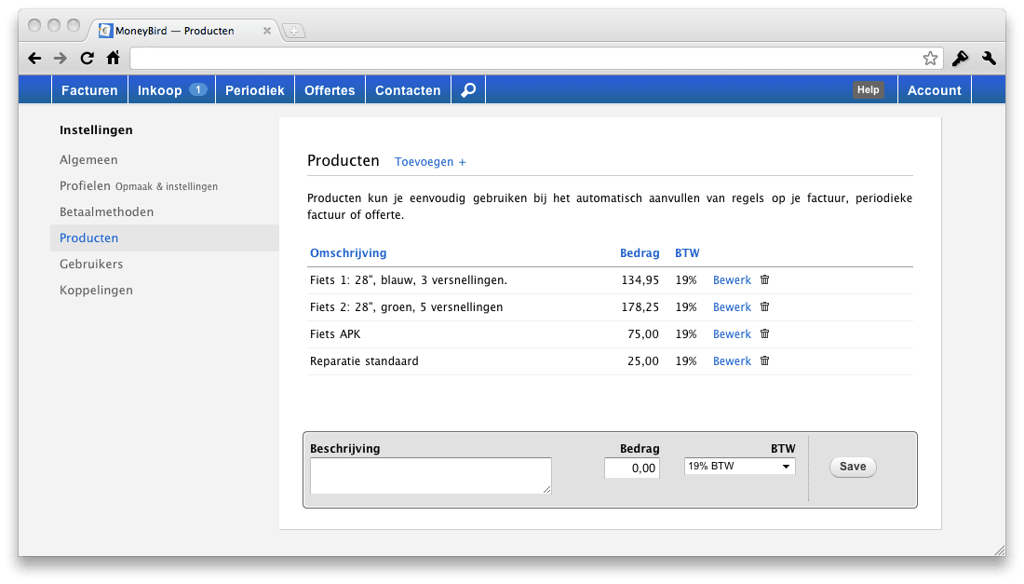Click trash icon for Fiets 2 product
This screenshot has width=1024, height=584.
pos(765,306)
